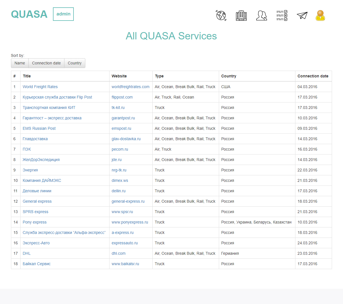This screenshot has height=304, width=343.
Task: Click the QUASA logo
Action: (29, 14)
